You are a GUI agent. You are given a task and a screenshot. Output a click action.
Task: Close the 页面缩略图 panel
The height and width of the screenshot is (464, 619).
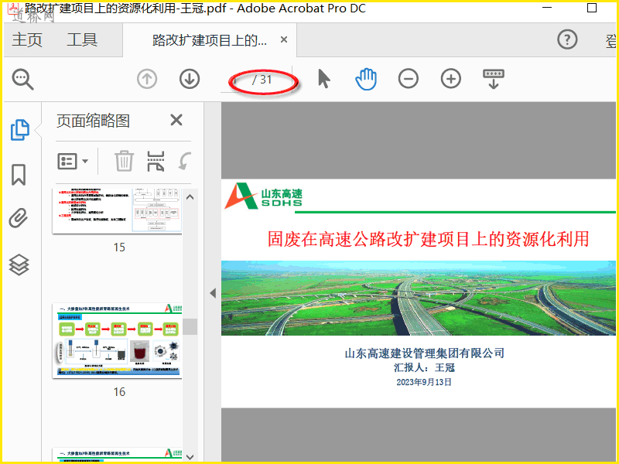tap(176, 120)
